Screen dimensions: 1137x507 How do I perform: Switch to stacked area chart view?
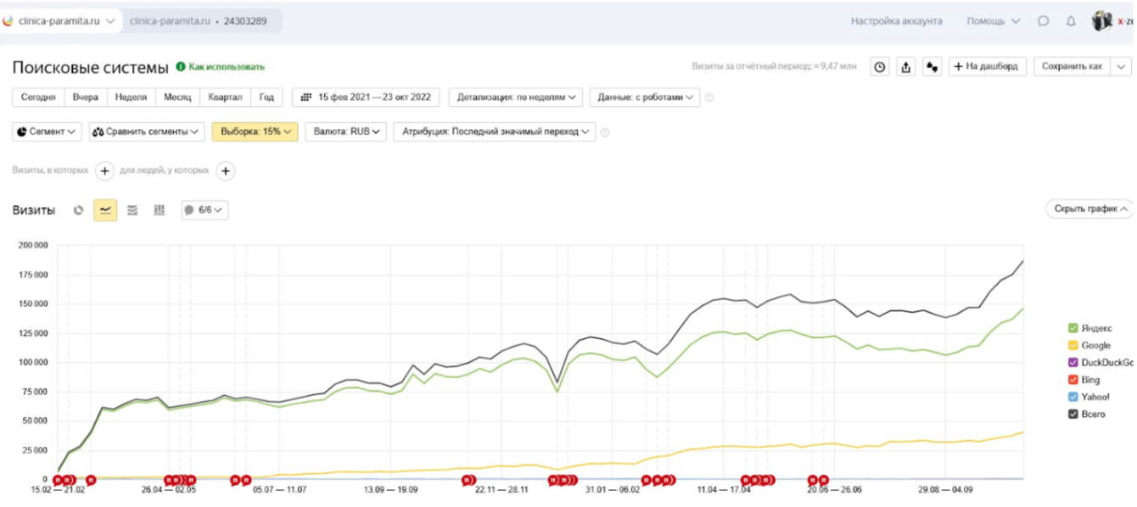pos(132,210)
